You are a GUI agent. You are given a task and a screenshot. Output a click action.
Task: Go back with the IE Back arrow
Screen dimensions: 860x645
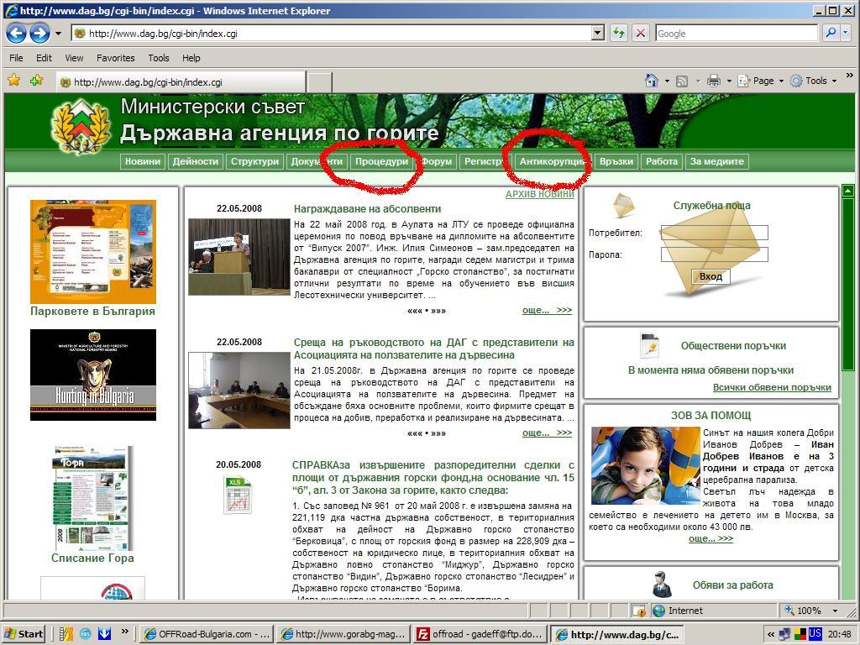pos(16,34)
